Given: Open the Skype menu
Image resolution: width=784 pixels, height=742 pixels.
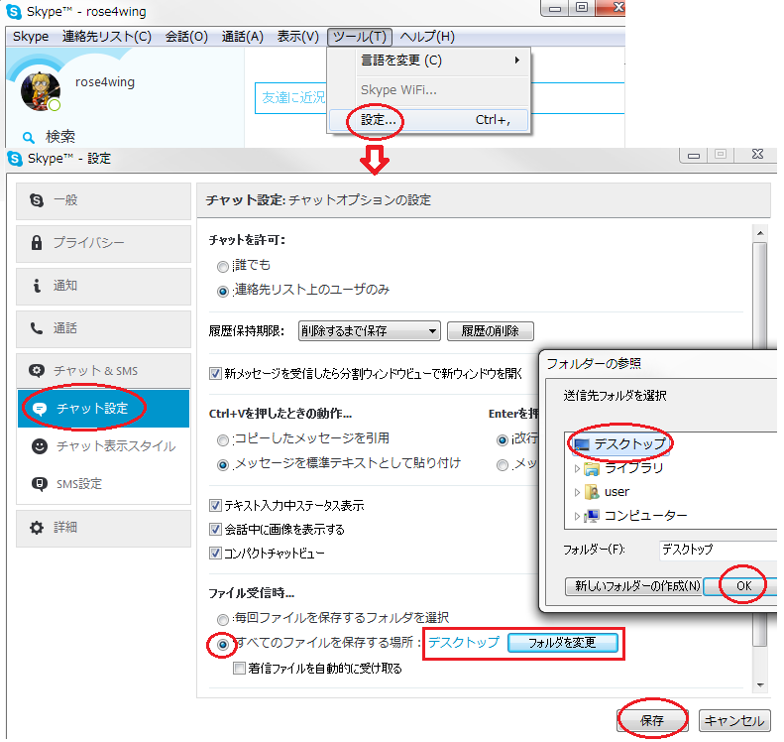Looking at the screenshot, I should pyautogui.click(x=31, y=37).
